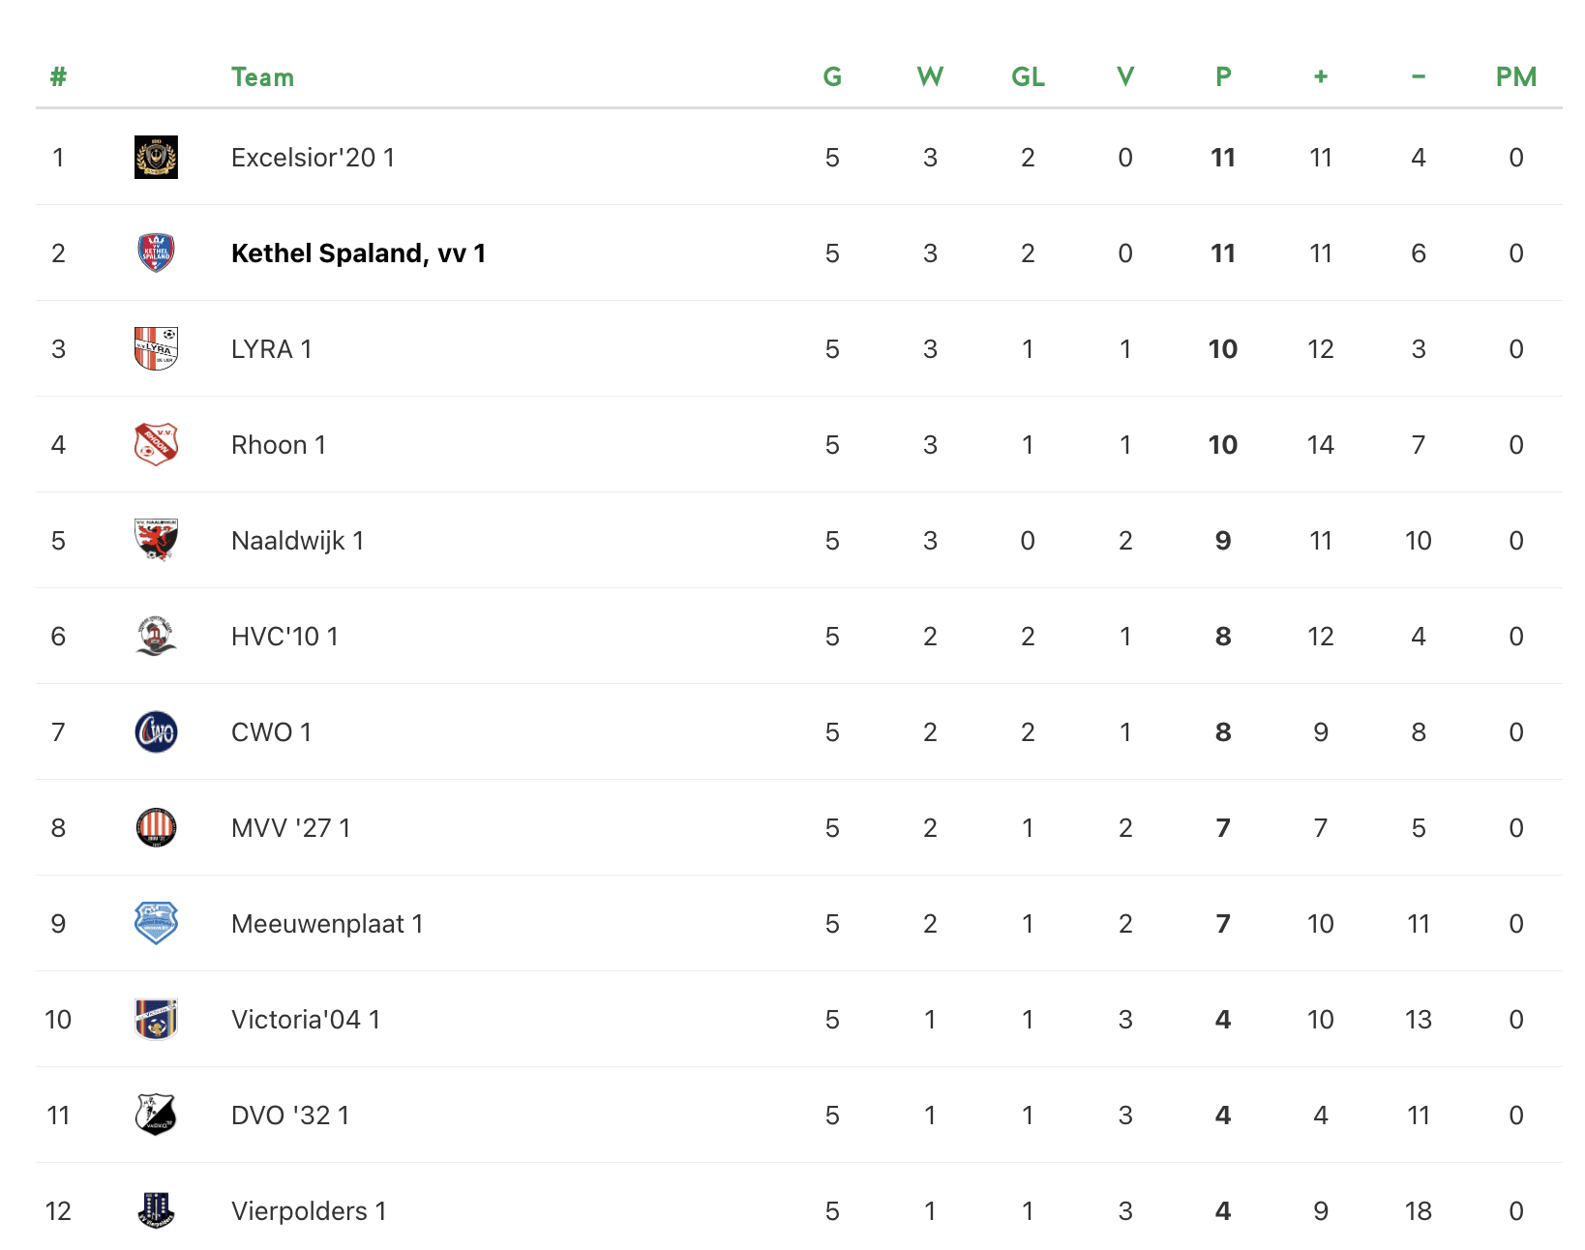Screen dimensions: 1585x1250
Task: Click the Rhoon red diamond crest
Action: point(156,444)
